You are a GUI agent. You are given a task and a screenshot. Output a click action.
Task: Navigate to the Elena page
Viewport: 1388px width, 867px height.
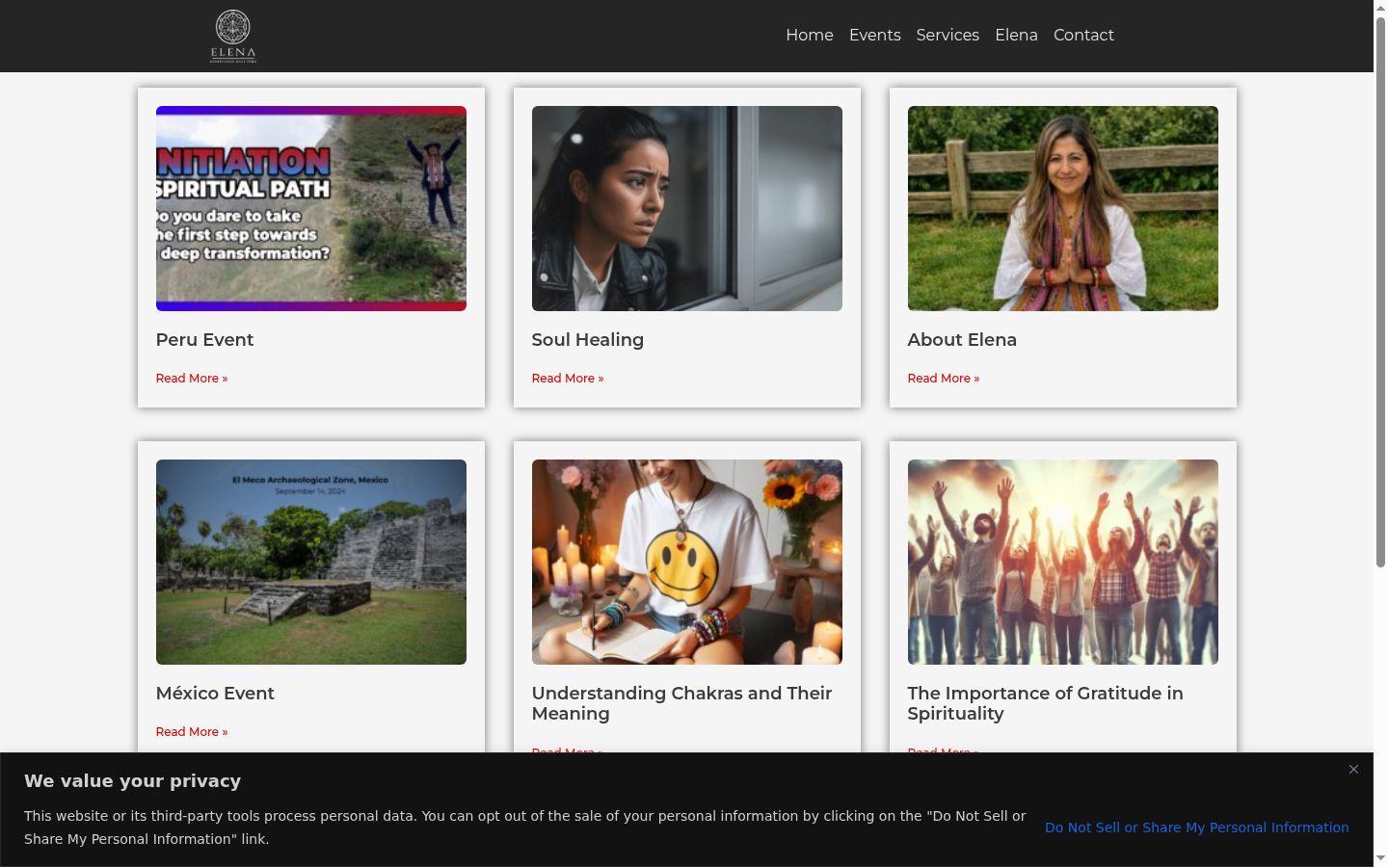[x=1016, y=36]
